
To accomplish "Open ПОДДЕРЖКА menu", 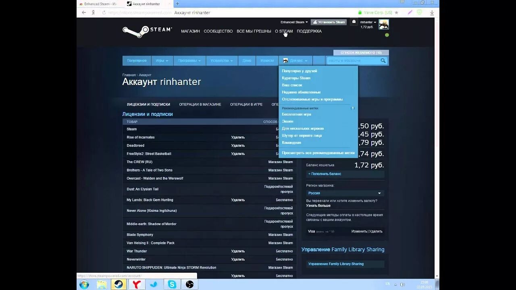I will [309, 31].
